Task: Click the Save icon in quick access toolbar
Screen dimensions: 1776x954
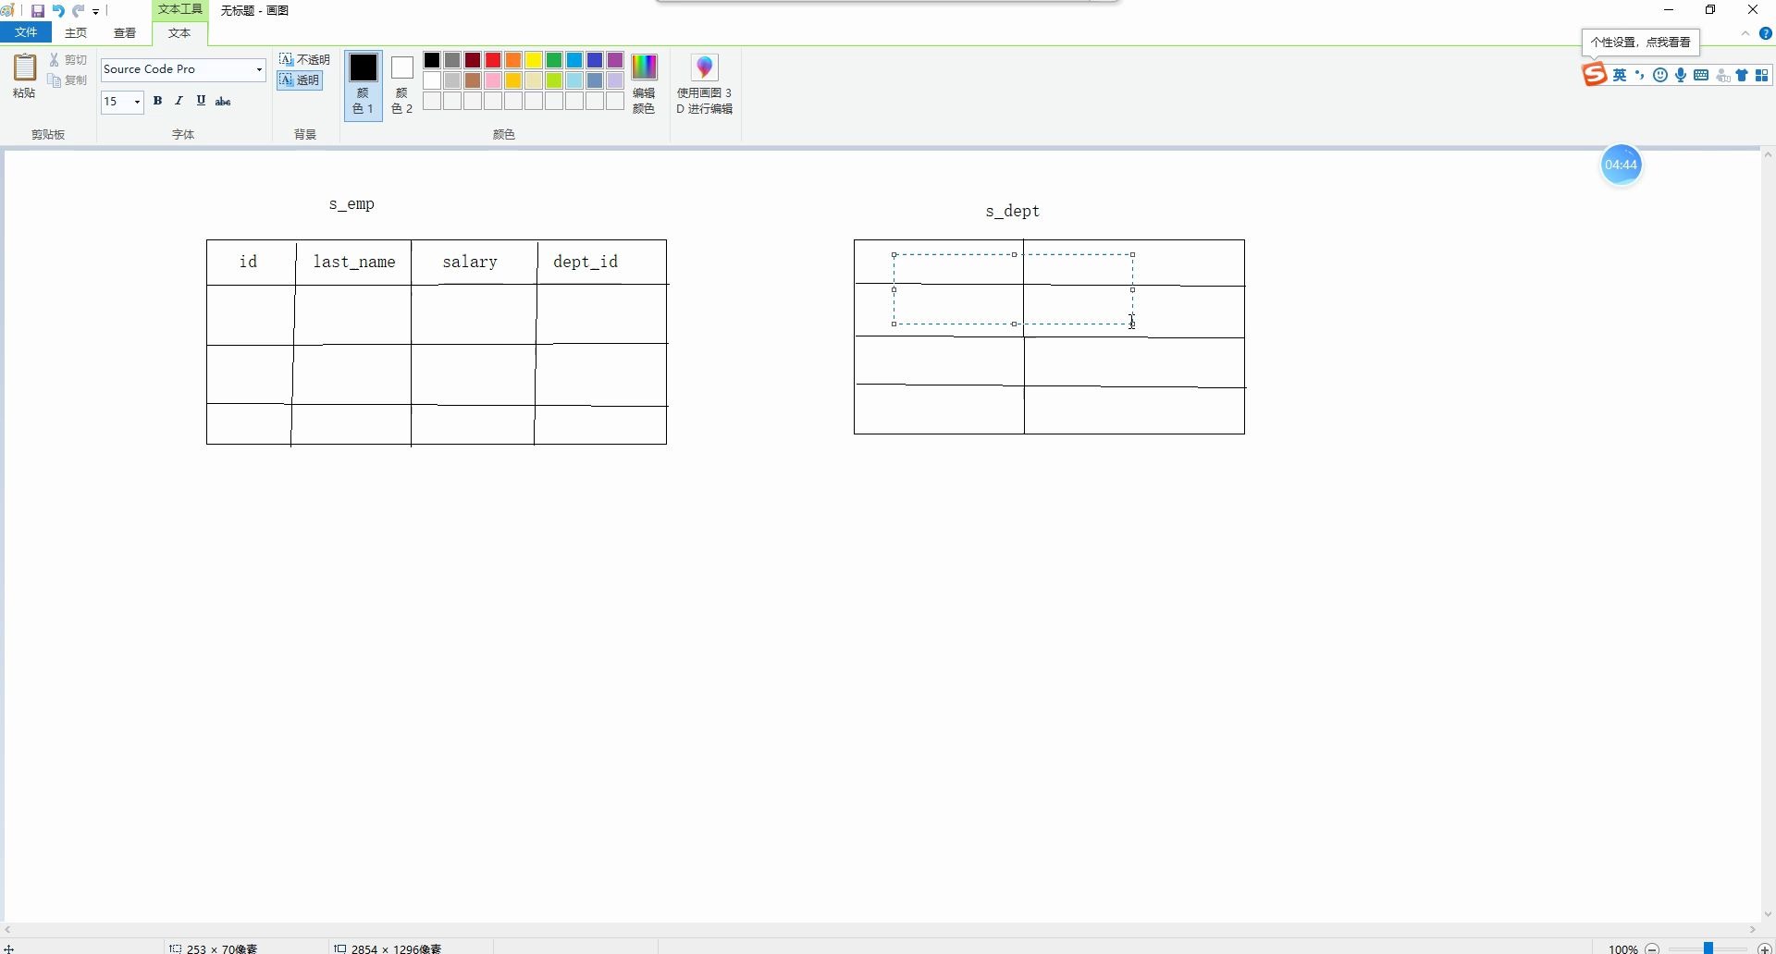Action: [x=38, y=11]
